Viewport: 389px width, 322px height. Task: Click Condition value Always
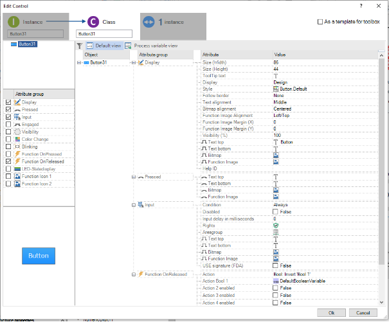(280, 205)
